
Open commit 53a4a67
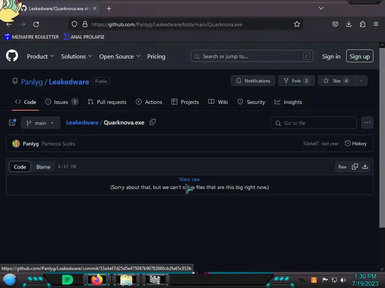[x=311, y=144]
